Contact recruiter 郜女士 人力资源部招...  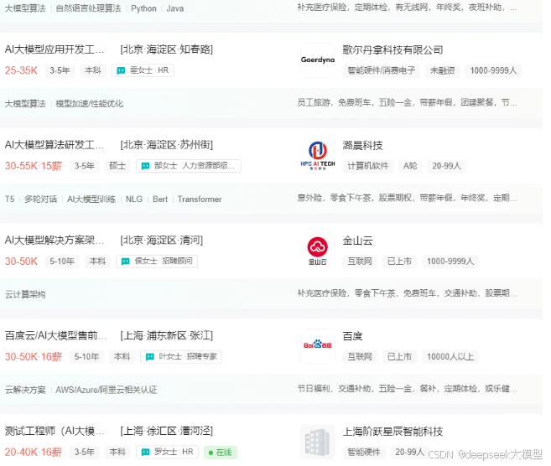click(x=189, y=166)
